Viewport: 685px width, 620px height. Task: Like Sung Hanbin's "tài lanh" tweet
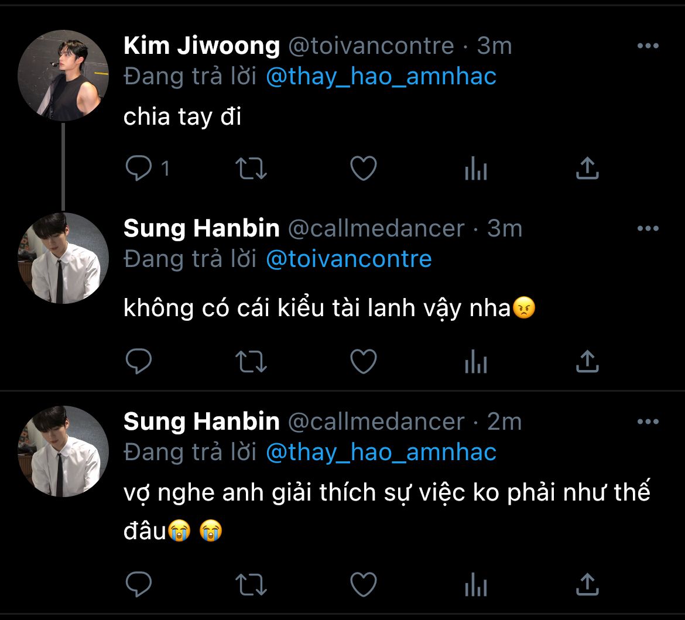tap(363, 362)
